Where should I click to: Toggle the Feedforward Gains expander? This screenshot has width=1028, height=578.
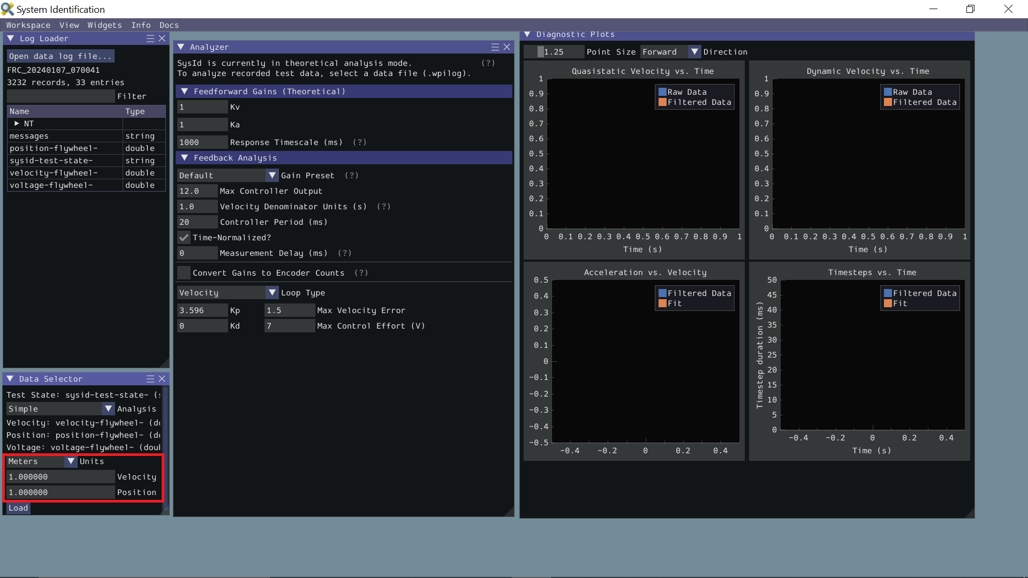tap(185, 90)
